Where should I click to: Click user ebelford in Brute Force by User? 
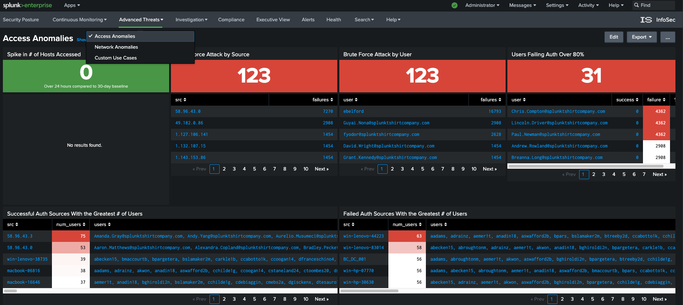[353, 112]
